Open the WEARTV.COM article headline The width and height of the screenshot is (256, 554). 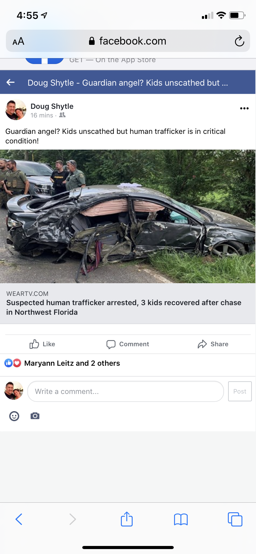click(124, 307)
